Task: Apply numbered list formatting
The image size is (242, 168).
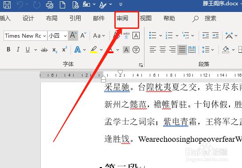Action: click(x=169, y=35)
